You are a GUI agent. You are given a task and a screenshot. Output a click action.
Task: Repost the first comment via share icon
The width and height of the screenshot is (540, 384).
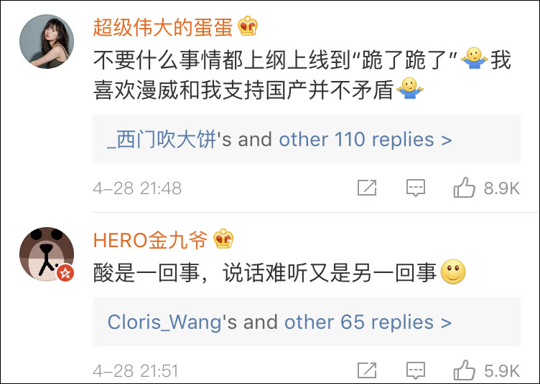pos(367,188)
